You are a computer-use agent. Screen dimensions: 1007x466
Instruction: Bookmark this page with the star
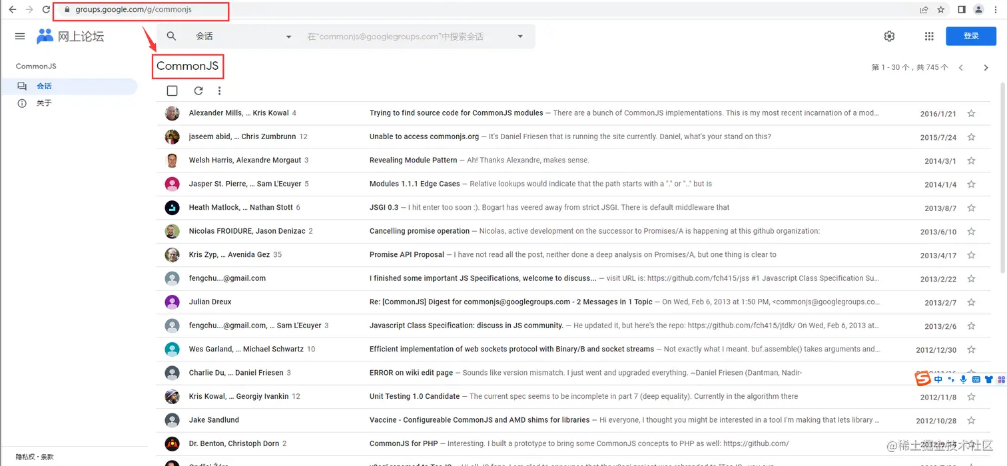(x=941, y=9)
